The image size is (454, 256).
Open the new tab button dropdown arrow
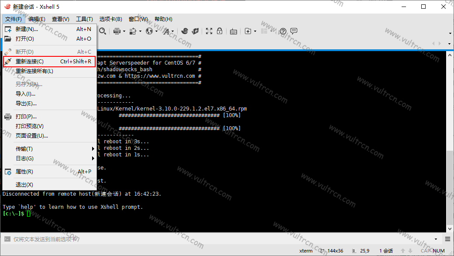[255, 31]
